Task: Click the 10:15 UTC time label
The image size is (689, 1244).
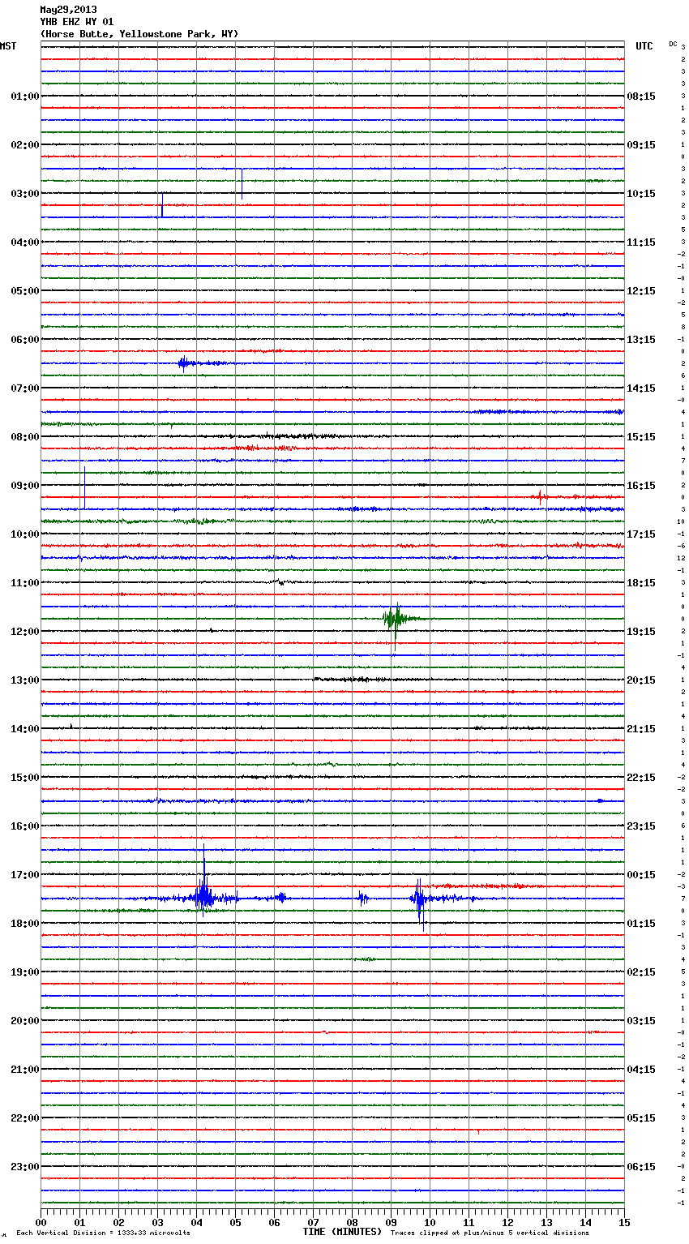Action: coord(641,194)
